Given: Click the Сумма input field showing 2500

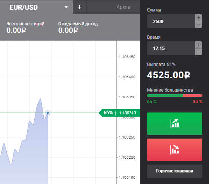Looking at the screenshot, I should pyautogui.click(x=171, y=21).
